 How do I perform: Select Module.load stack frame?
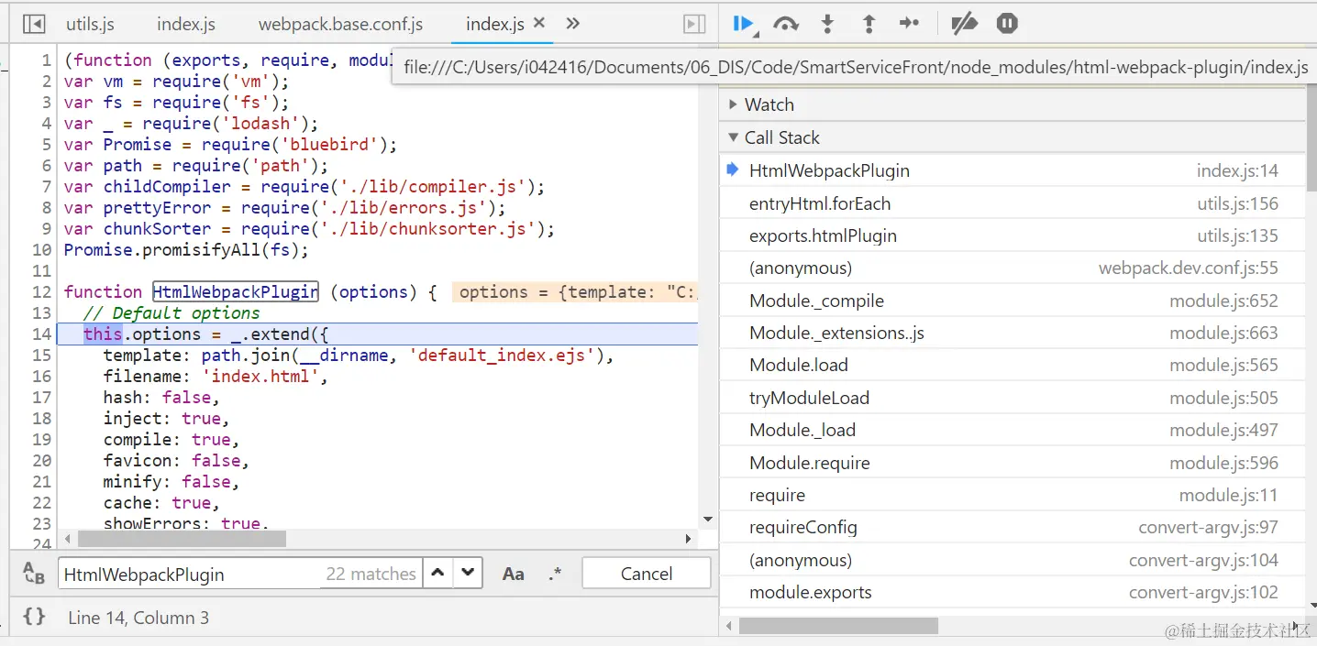point(1012,365)
